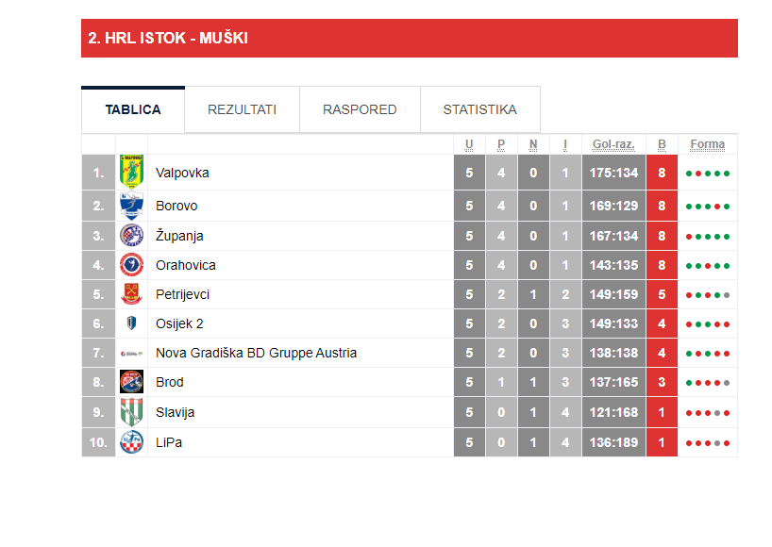The image size is (772, 547).
Task: Open the RASPORED tab
Action: point(360,109)
